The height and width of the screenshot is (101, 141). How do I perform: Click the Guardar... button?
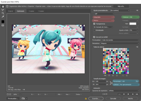(x=96, y=98)
